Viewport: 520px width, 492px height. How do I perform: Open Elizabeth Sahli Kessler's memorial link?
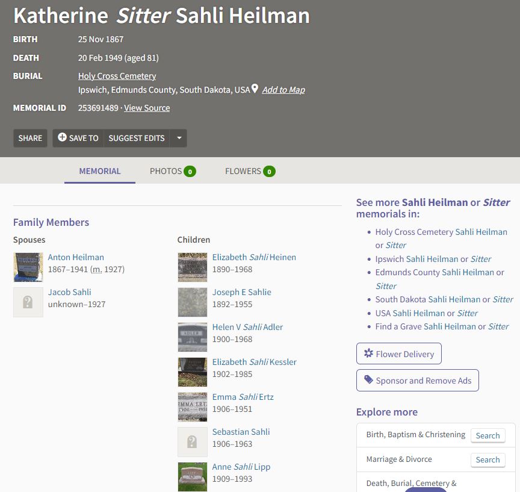point(255,362)
